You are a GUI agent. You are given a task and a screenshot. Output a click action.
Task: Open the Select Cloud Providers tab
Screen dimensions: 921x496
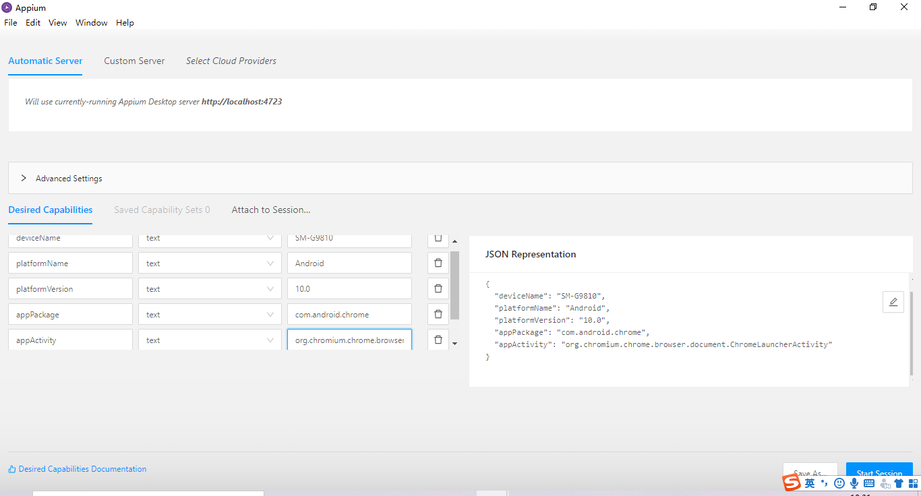pyautogui.click(x=231, y=61)
